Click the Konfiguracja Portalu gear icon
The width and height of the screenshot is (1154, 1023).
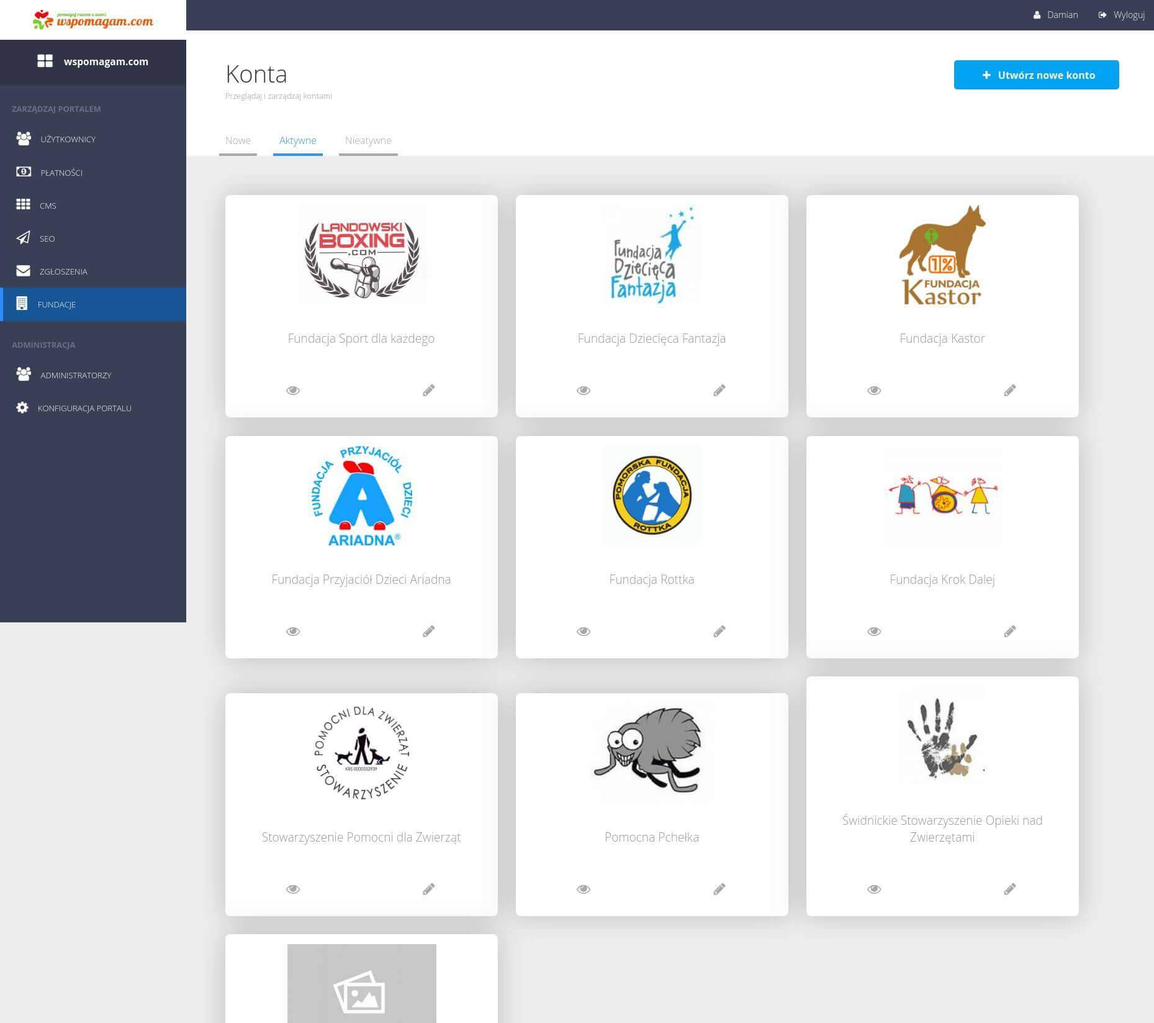(x=22, y=408)
